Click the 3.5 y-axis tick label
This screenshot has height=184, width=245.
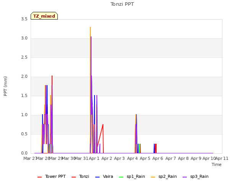[24, 19]
